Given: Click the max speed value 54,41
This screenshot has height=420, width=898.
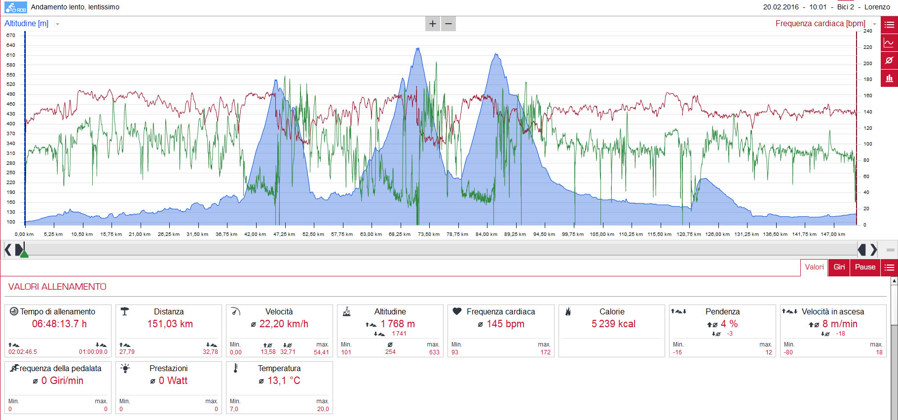Looking at the screenshot, I should pyautogui.click(x=321, y=352).
